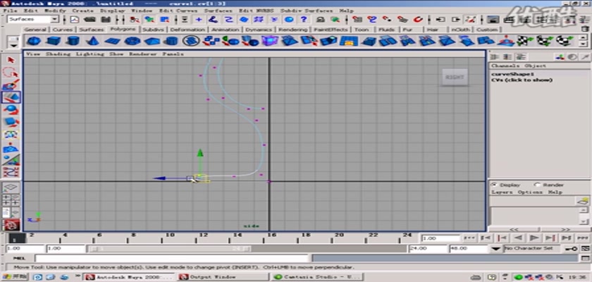
Task: Switch to the Deformation shelf tab
Action: click(187, 30)
